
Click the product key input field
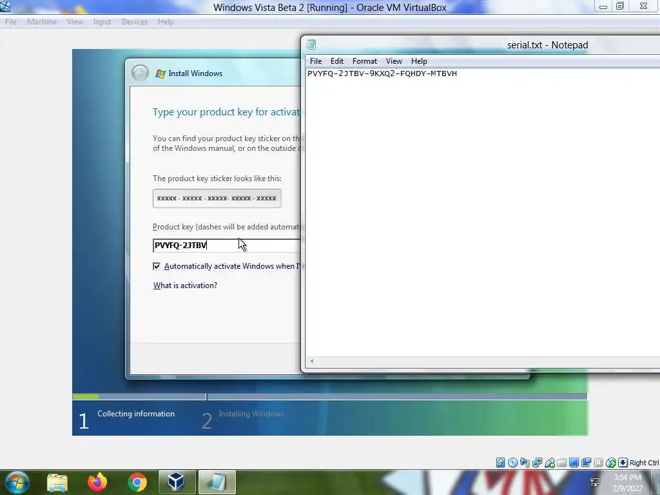226,246
